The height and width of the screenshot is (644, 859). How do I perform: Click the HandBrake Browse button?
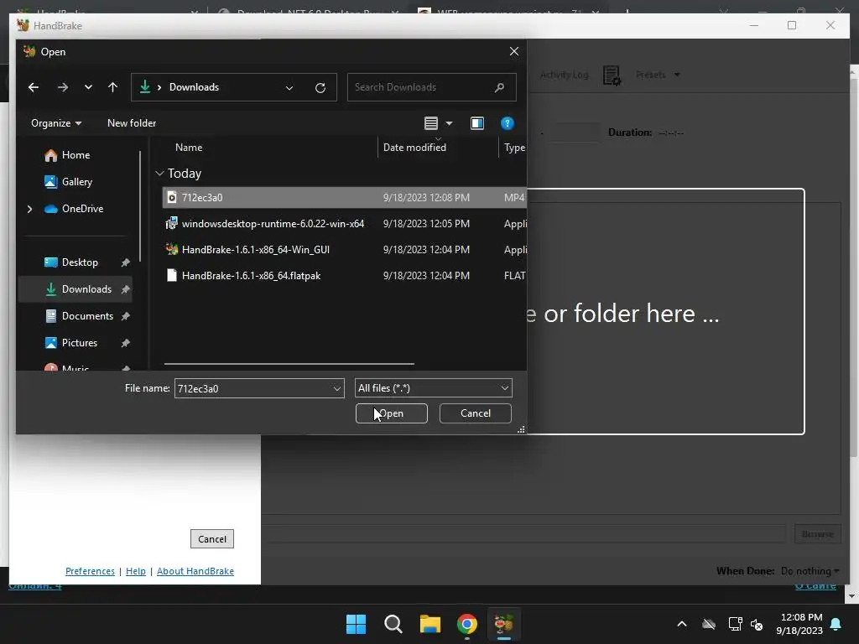[817, 534]
